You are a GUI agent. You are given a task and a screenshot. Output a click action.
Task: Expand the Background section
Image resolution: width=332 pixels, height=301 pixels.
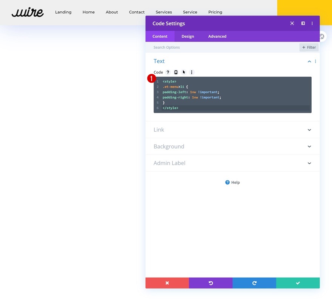click(x=232, y=146)
